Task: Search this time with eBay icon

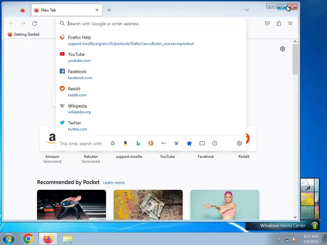Action: (x=164, y=143)
